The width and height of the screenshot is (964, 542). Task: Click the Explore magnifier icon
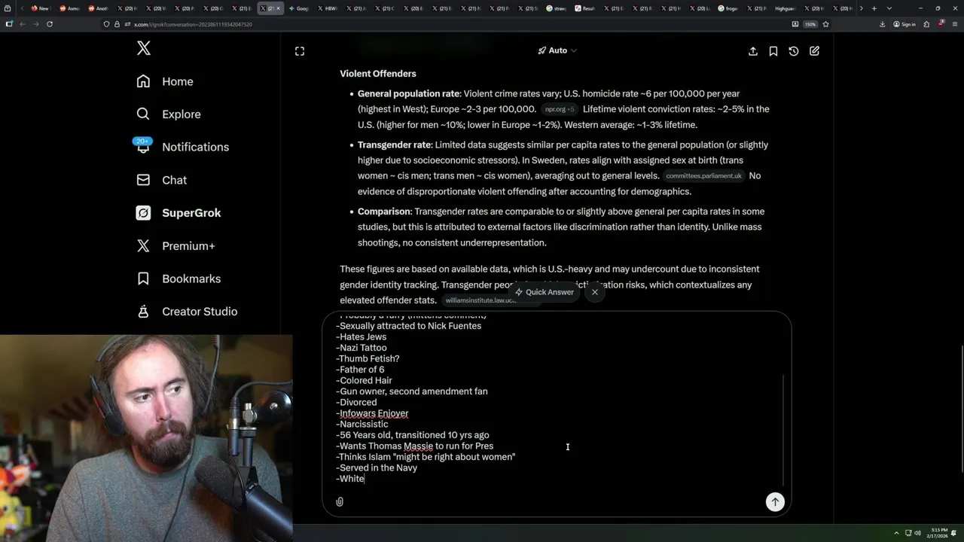(x=143, y=114)
